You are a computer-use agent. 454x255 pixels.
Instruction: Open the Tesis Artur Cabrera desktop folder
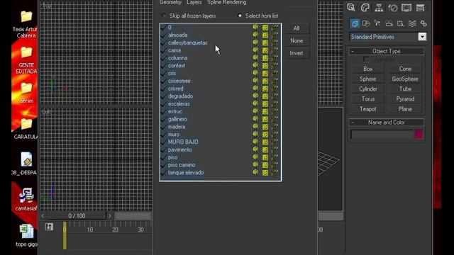coord(26,24)
